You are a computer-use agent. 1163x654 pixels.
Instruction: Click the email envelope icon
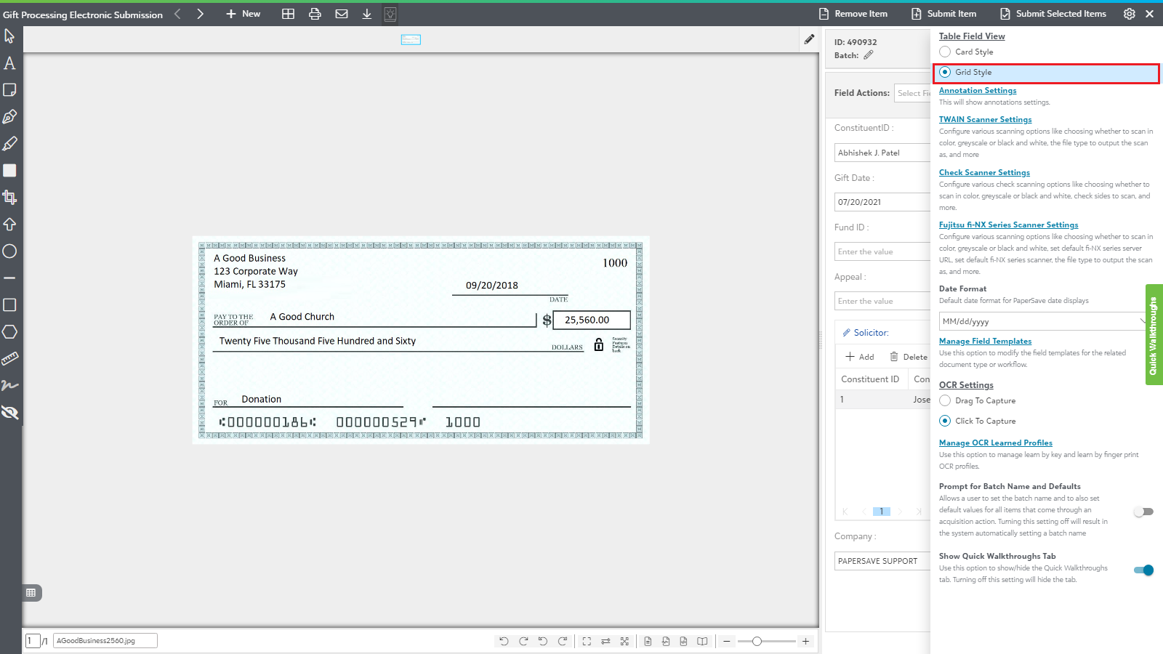pyautogui.click(x=341, y=14)
